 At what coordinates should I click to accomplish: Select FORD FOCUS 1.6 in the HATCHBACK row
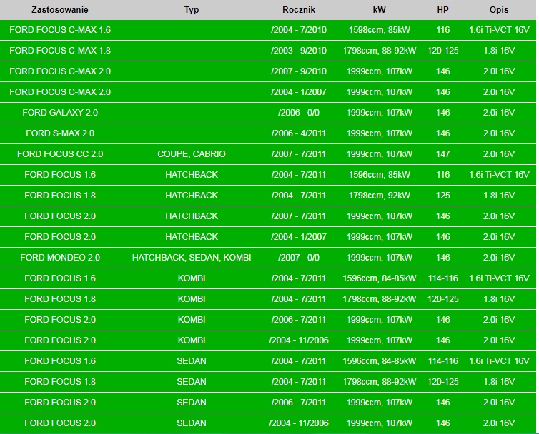[60, 175]
